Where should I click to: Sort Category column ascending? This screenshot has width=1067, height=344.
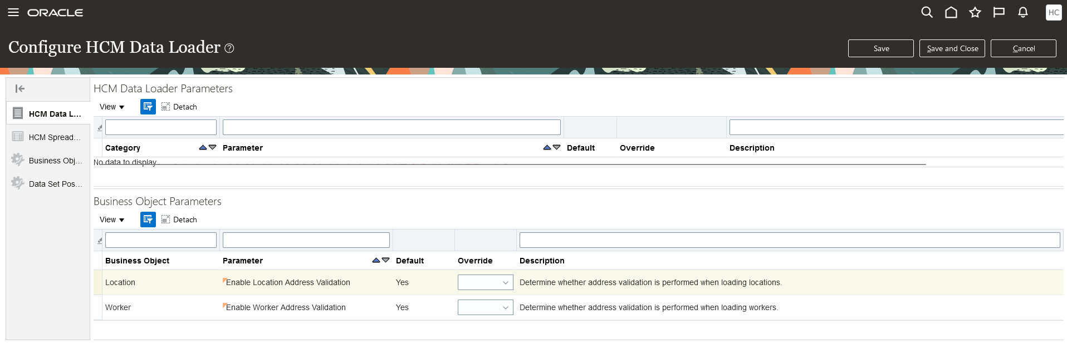[x=203, y=147]
